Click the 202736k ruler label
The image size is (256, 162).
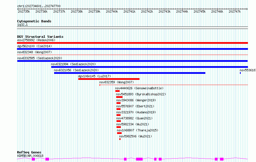[x=41, y=11]
